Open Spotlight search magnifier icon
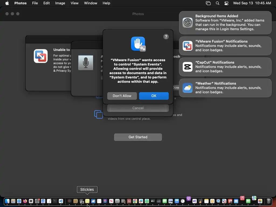Screen dimensions: 276x207 218,3
